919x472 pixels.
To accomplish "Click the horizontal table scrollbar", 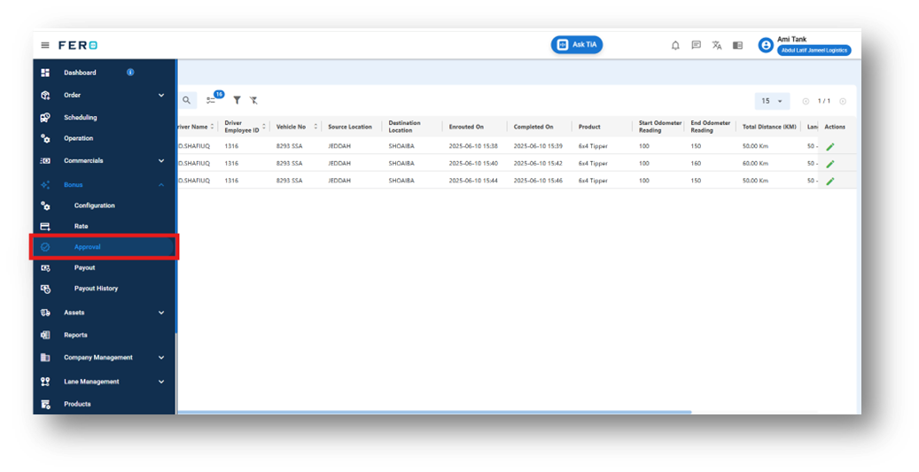I will coord(434,413).
